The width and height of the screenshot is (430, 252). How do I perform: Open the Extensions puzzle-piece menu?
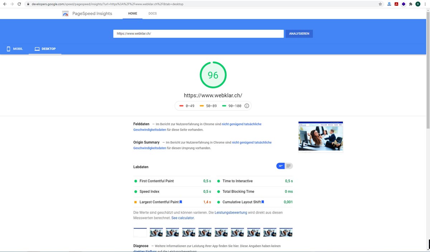coord(411,4)
